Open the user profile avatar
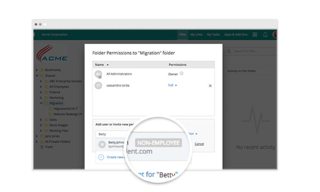 (275, 35)
